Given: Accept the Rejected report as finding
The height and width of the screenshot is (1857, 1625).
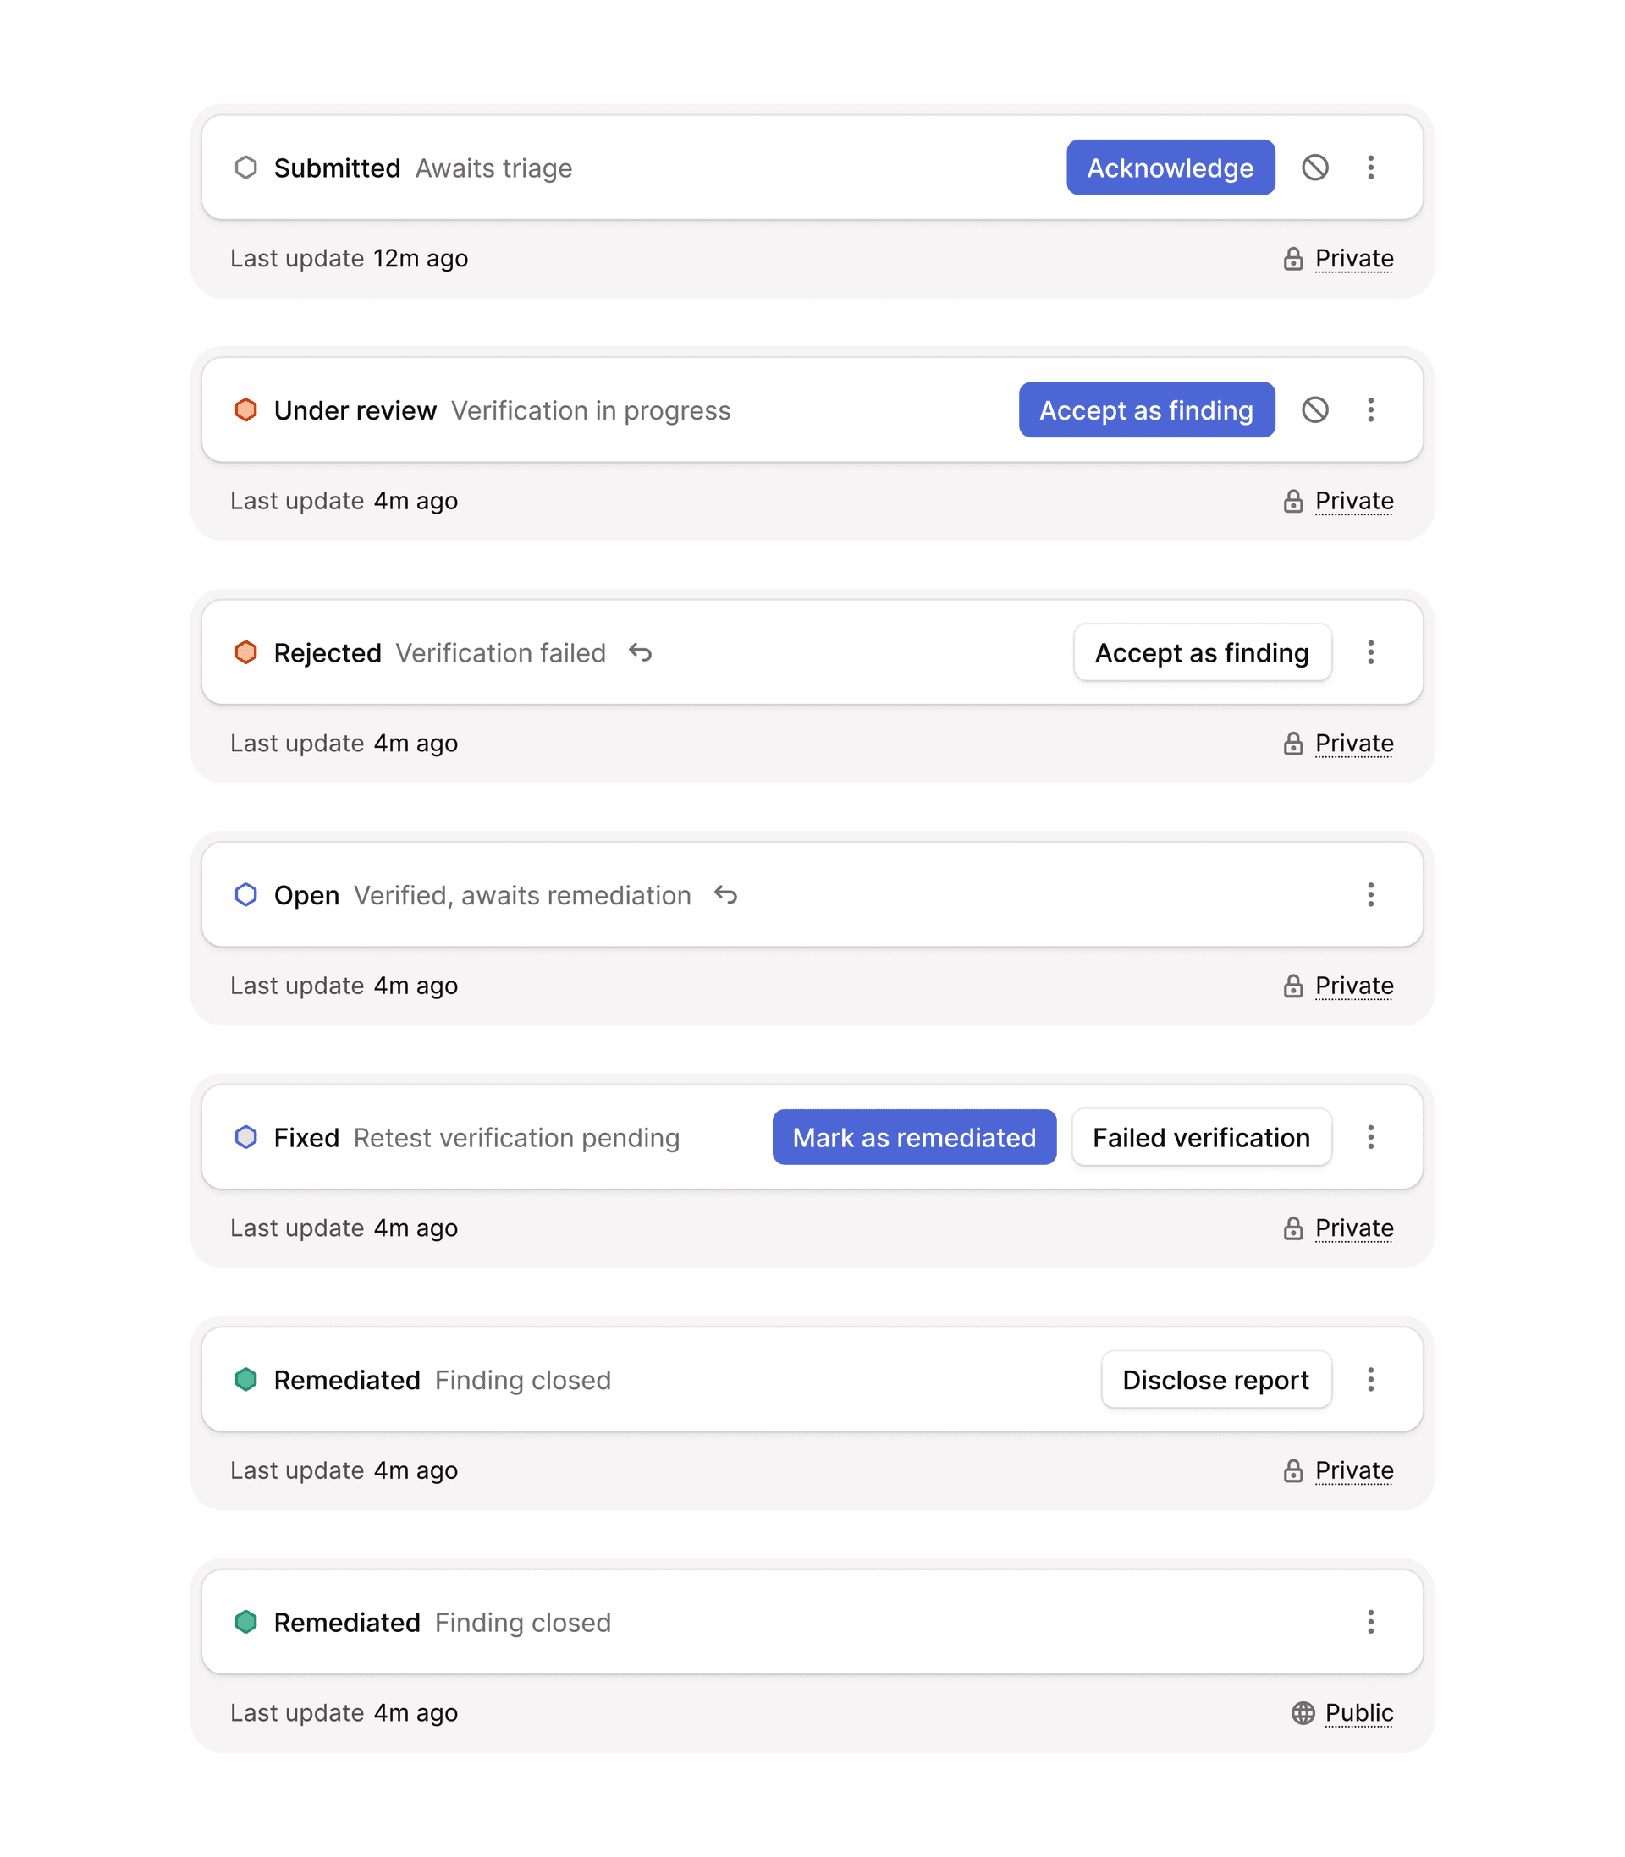Looking at the screenshot, I should coord(1202,652).
